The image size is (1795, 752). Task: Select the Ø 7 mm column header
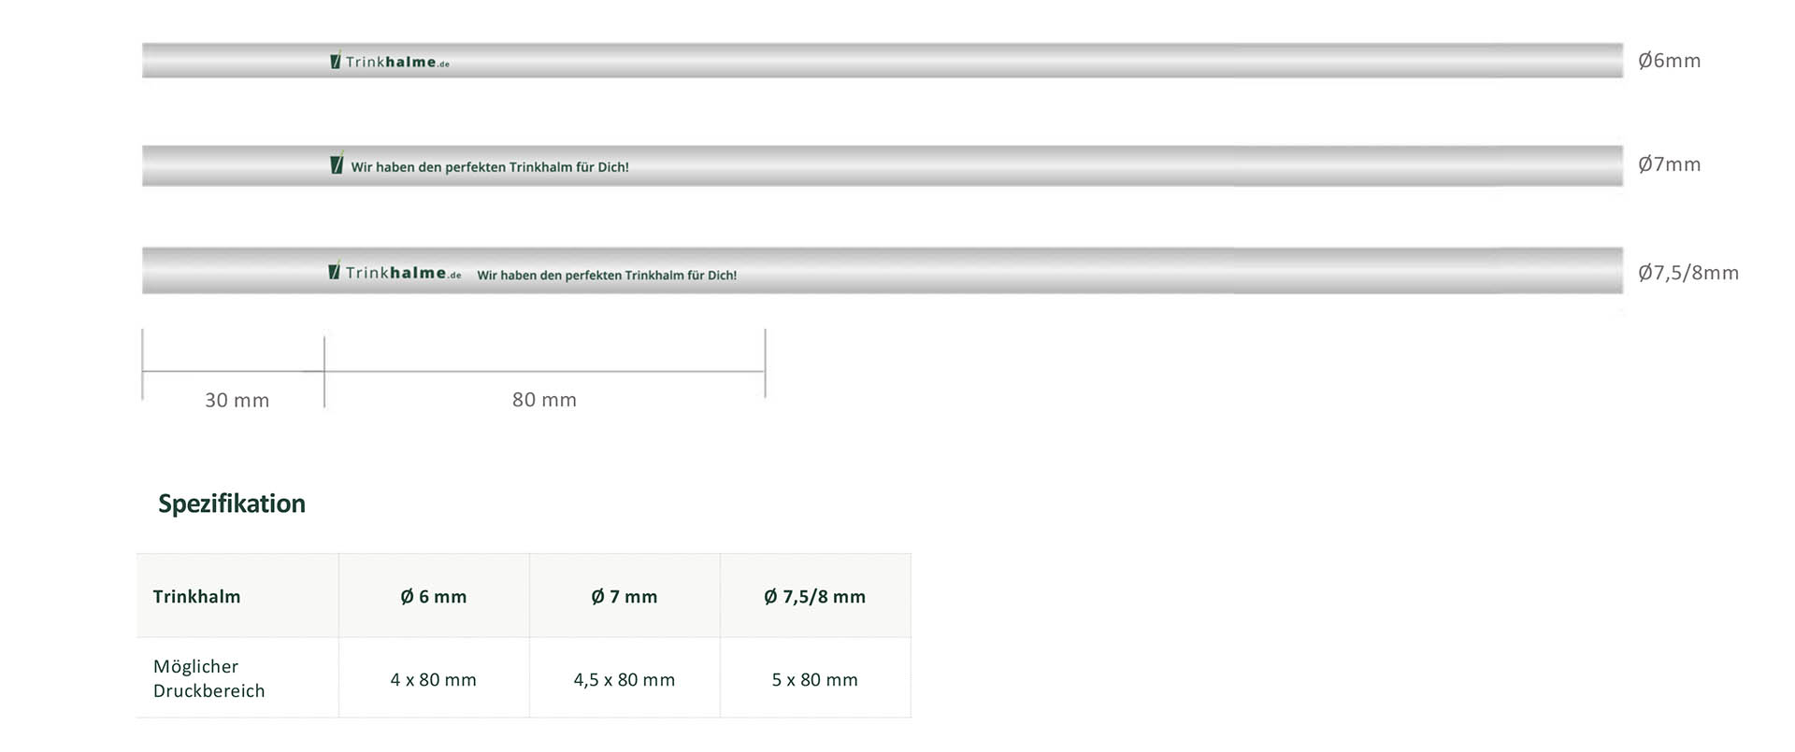[x=625, y=597]
